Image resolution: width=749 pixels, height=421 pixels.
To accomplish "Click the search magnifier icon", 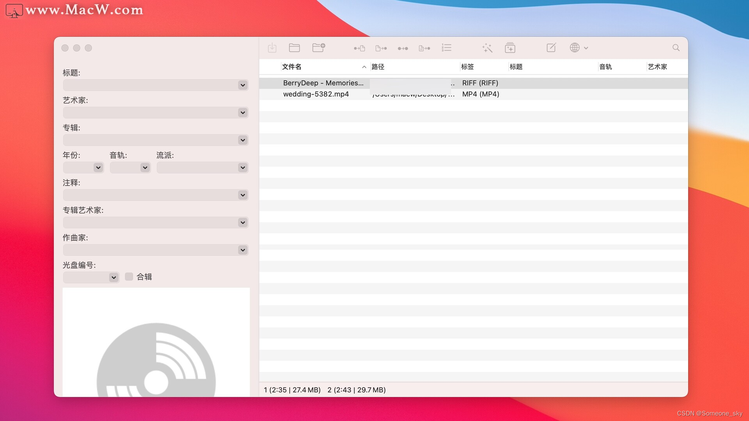I will 676,48.
